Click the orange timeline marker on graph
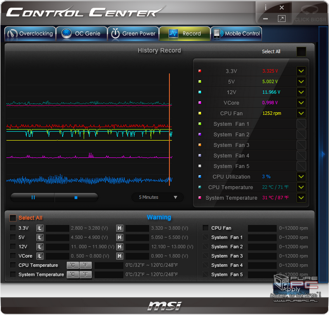The width and height of the screenshot is (329, 315). pos(169,129)
